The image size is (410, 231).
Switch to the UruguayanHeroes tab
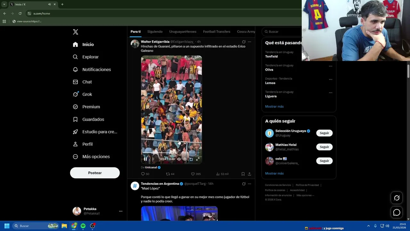183,31
